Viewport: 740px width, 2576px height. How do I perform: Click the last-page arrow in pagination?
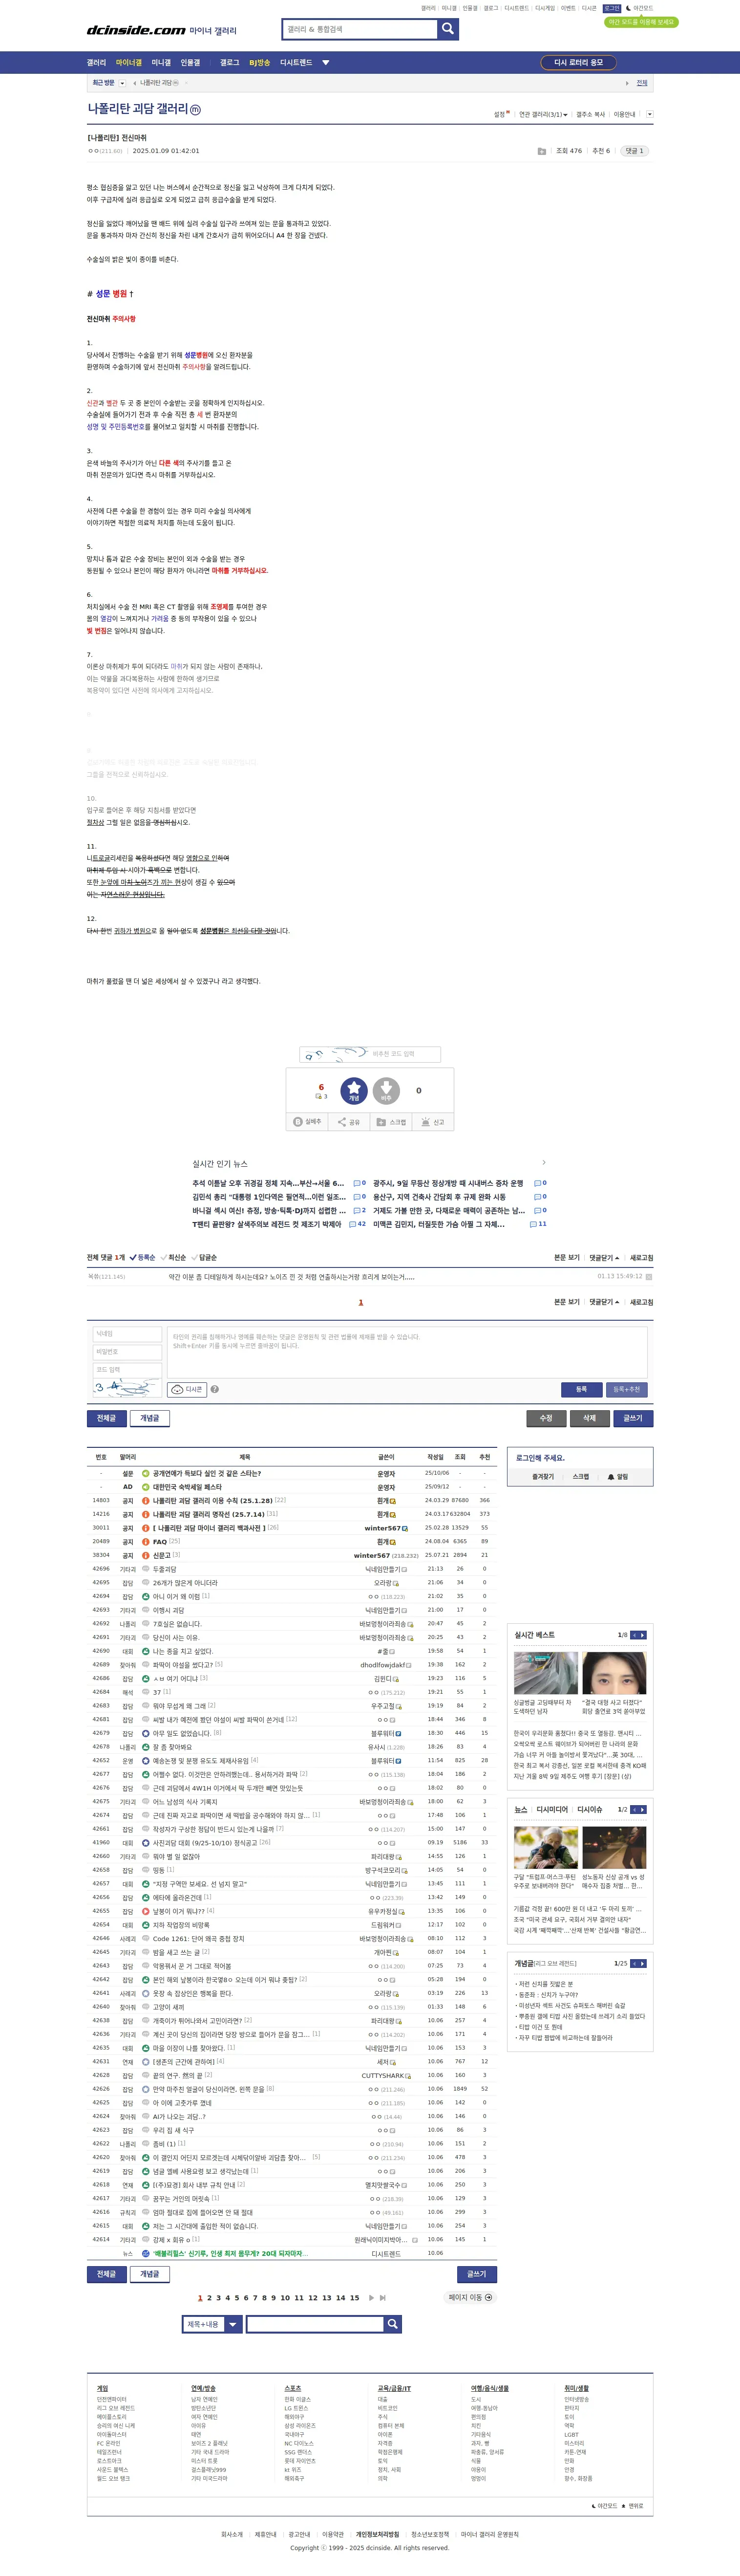382,2298
